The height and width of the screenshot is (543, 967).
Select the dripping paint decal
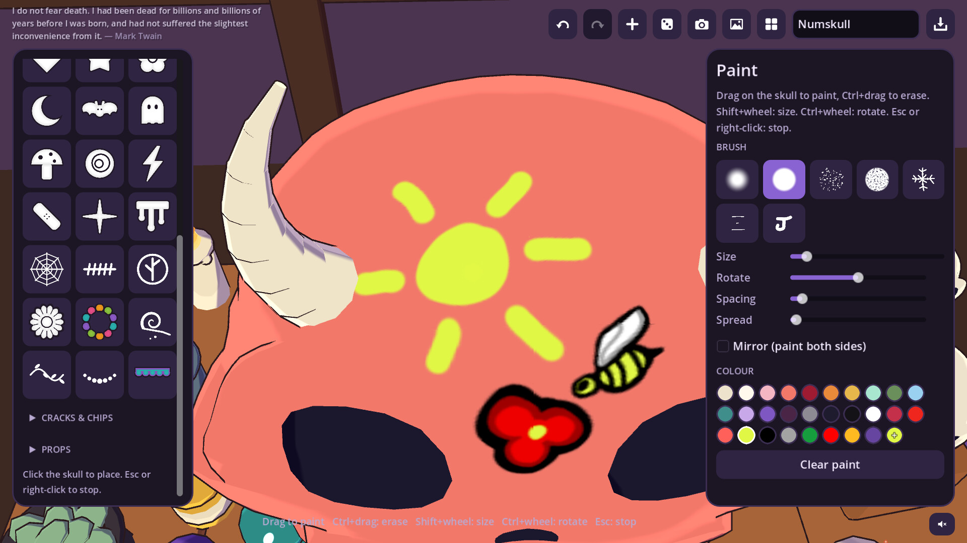pos(153,216)
